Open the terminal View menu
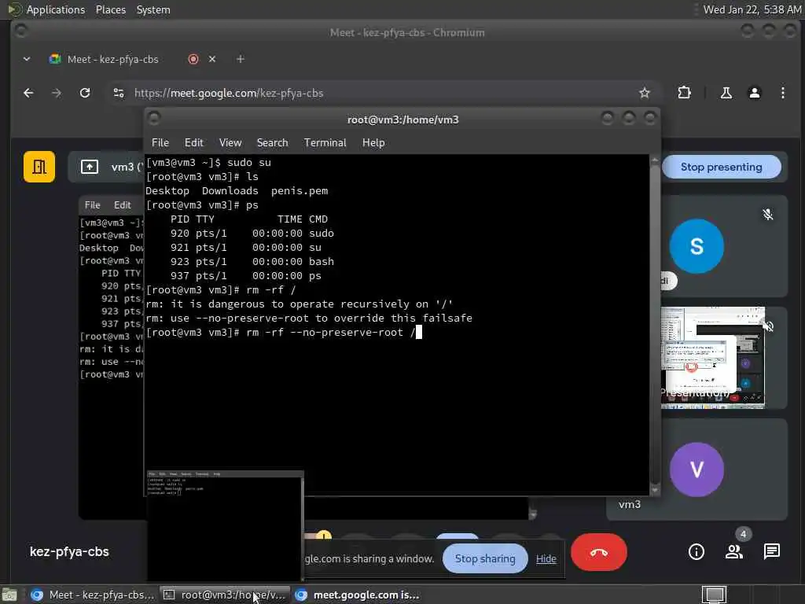 coord(230,143)
